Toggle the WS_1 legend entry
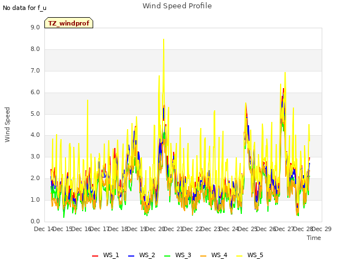Image resolution: width=355 pixels, height=266 pixels. (x=105, y=255)
